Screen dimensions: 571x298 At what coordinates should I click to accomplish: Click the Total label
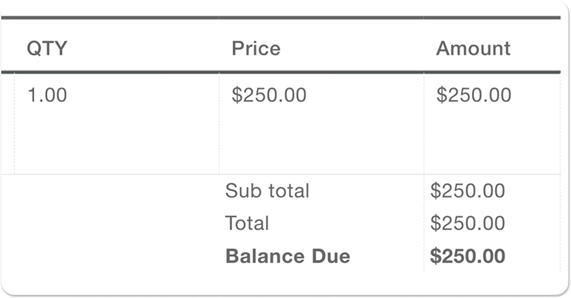point(247,223)
